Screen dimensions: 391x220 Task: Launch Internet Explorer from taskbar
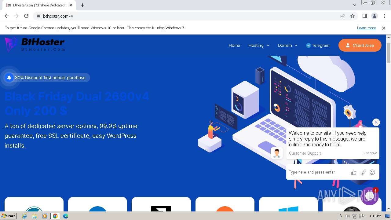point(24,216)
